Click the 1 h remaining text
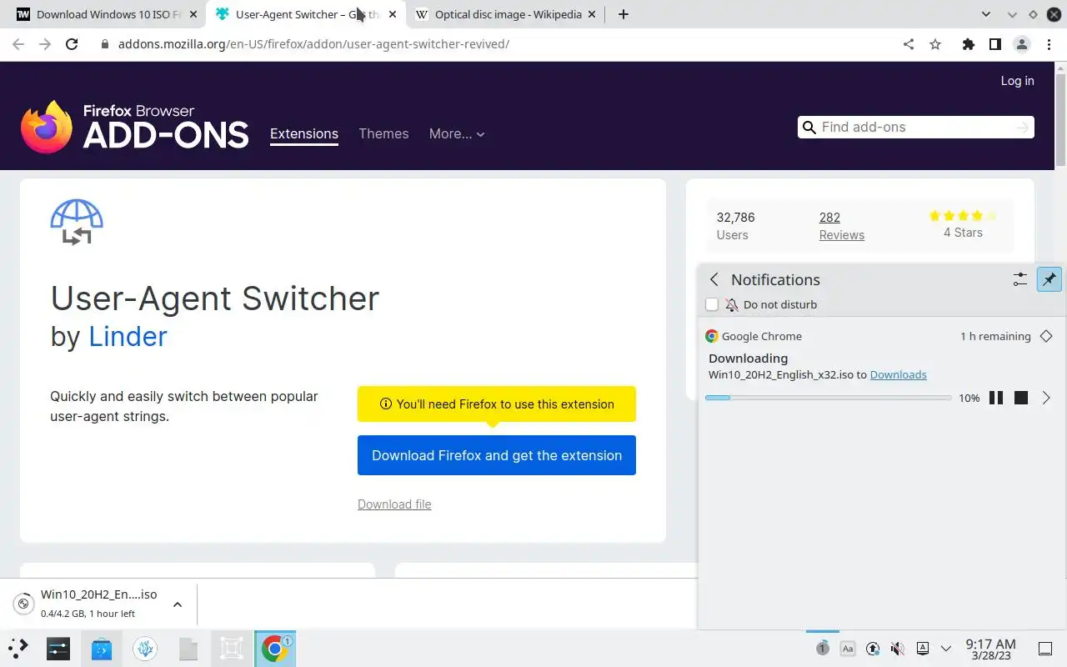This screenshot has height=667, width=1067. click(995, 336)
